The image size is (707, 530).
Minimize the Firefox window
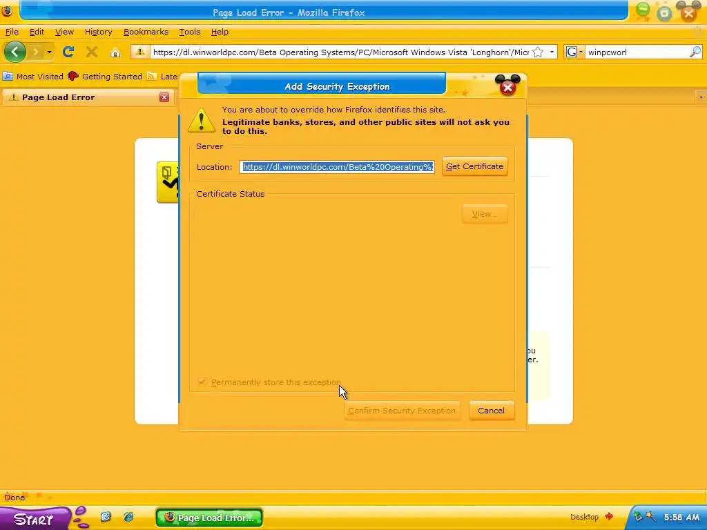(x=643, y=10)
